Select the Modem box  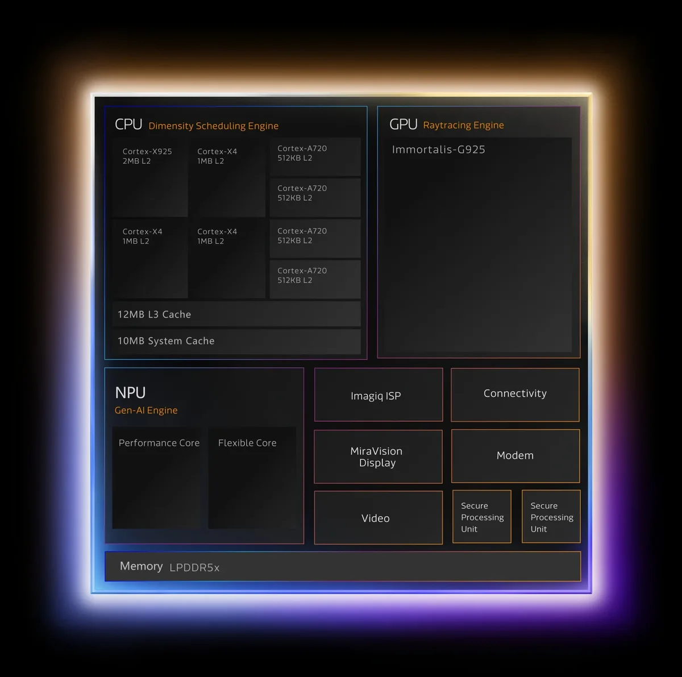(515, 456)
